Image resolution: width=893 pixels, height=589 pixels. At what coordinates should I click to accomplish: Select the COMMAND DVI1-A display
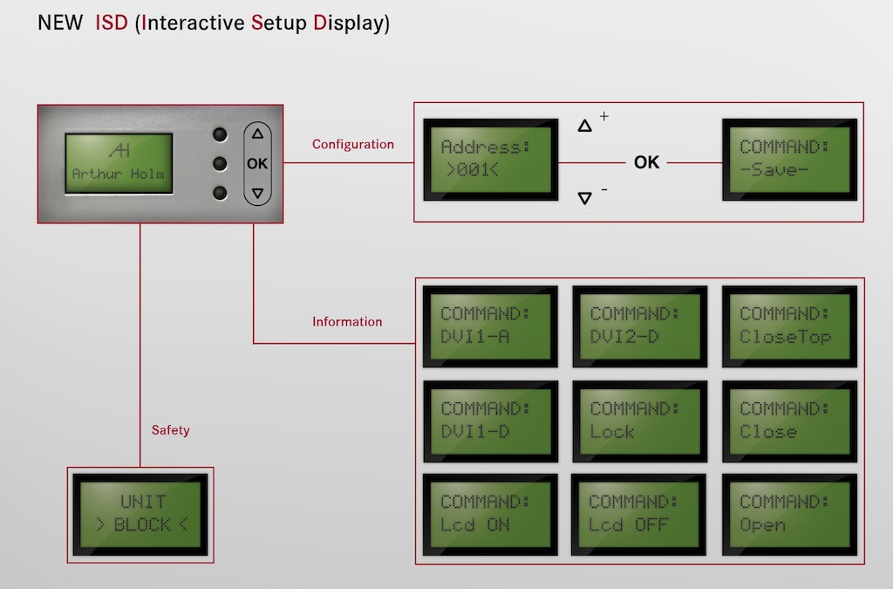pos(490,325)
